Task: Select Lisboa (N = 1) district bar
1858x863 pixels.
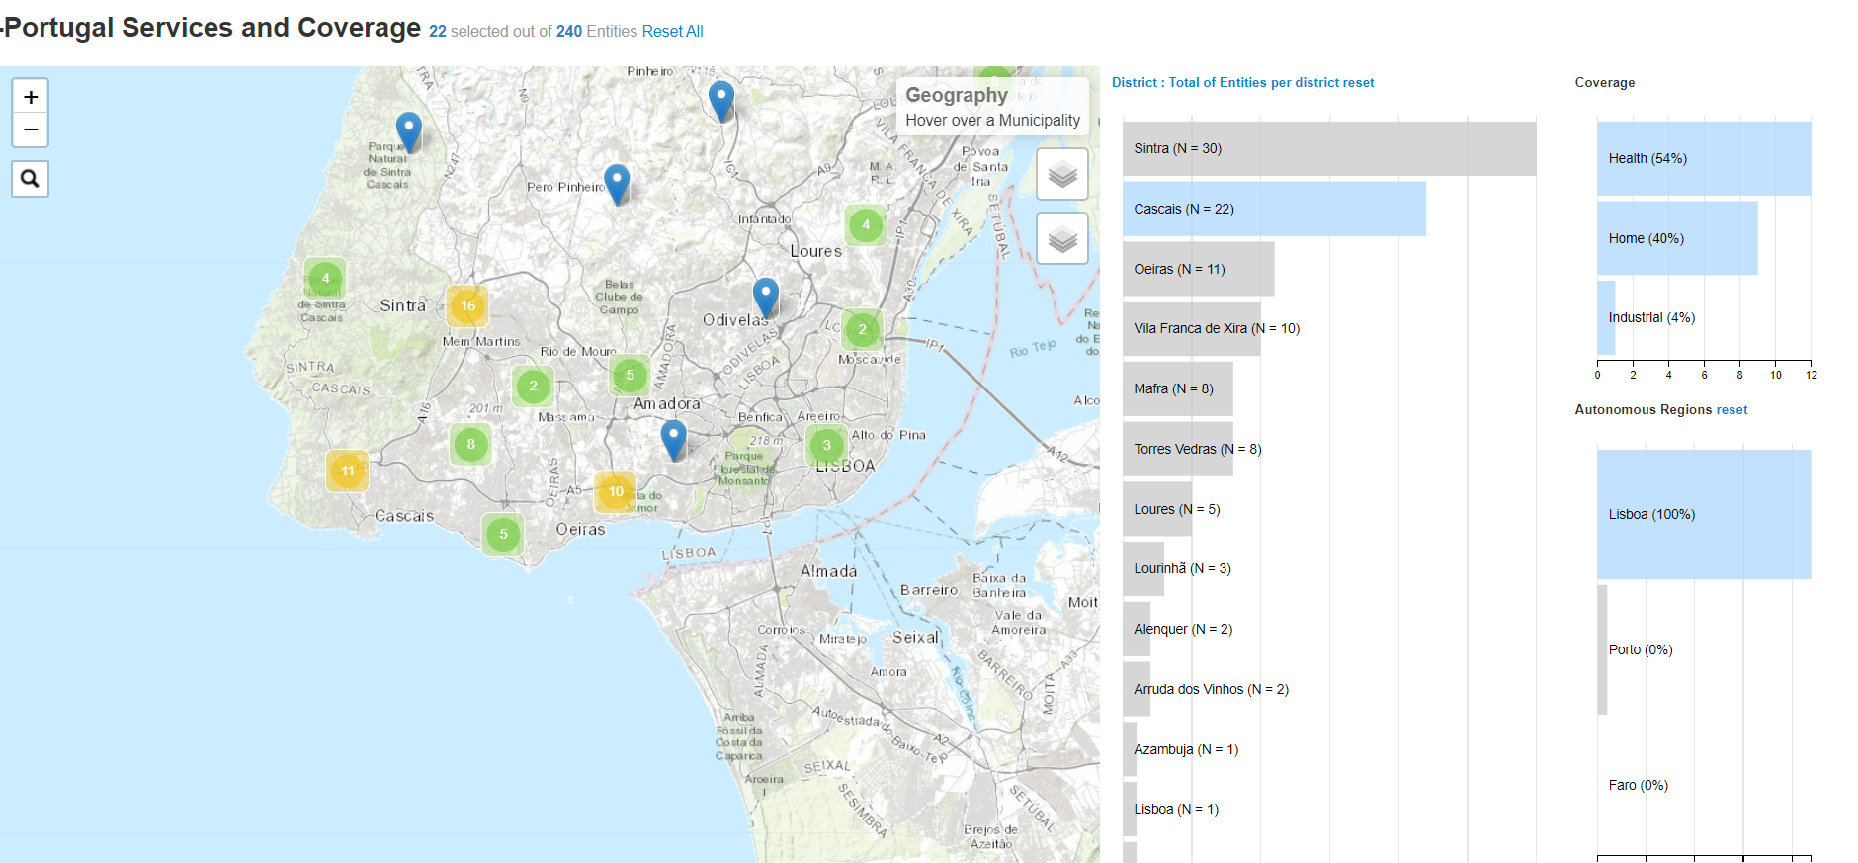Action: pos(1130,809)
